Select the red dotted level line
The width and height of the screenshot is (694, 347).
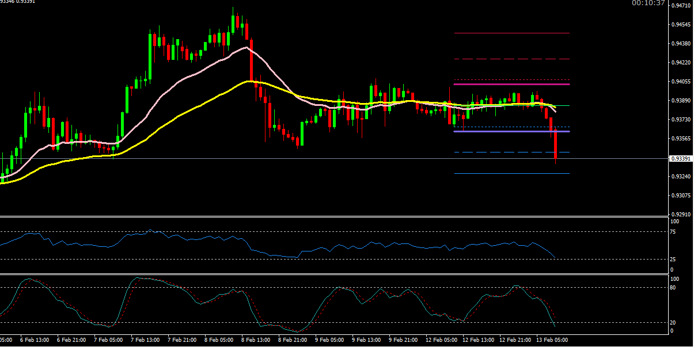(512, 79)
